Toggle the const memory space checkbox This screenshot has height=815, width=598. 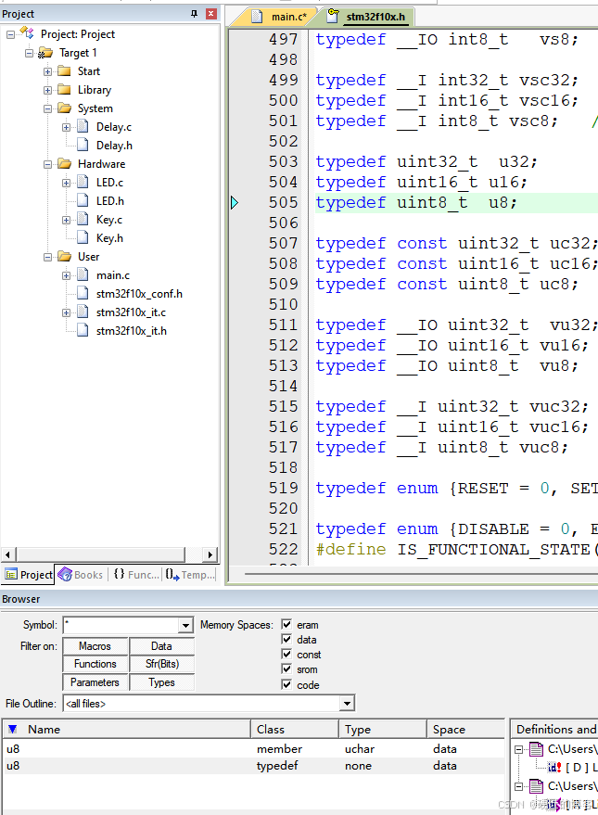pos(286,654)
